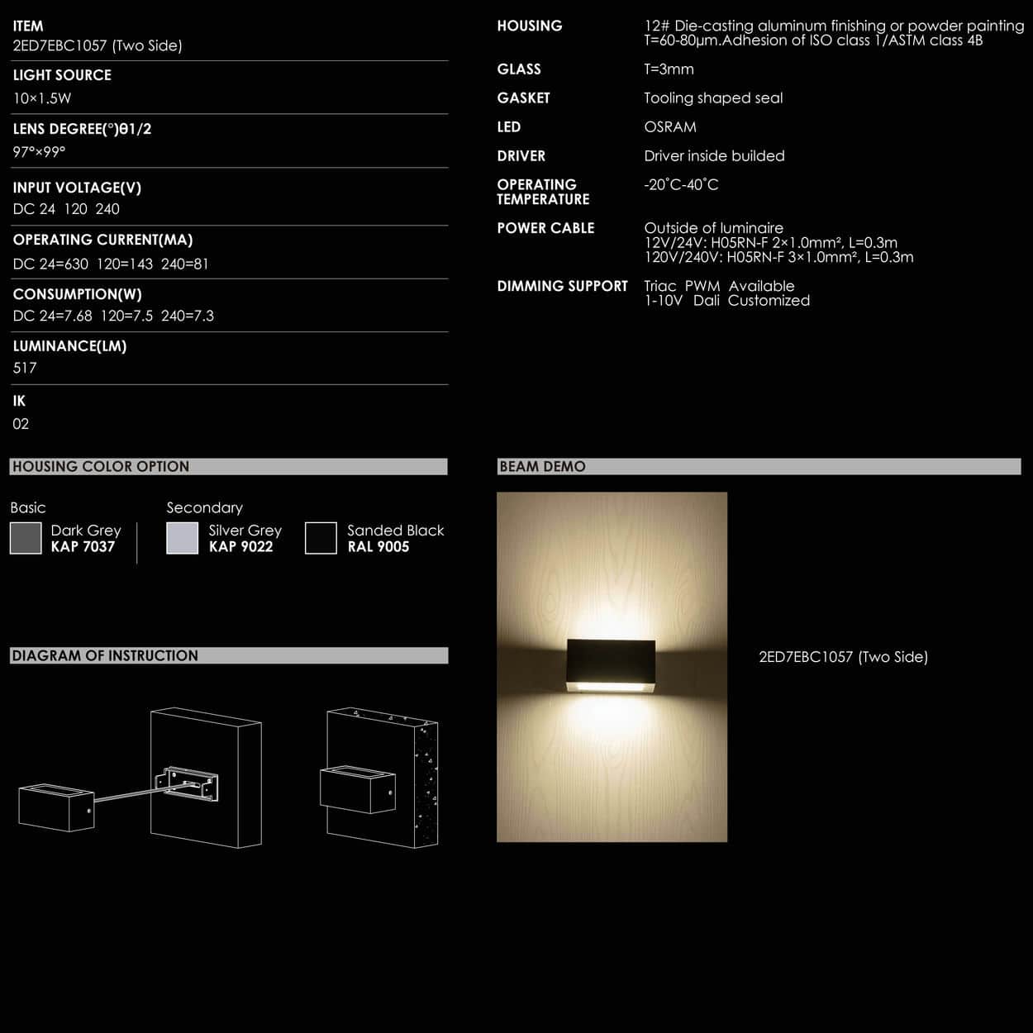1033x1033 pixels.
Task: Click the item code 2ED7EBC1057 under ITEM
Action: (98, 46)
